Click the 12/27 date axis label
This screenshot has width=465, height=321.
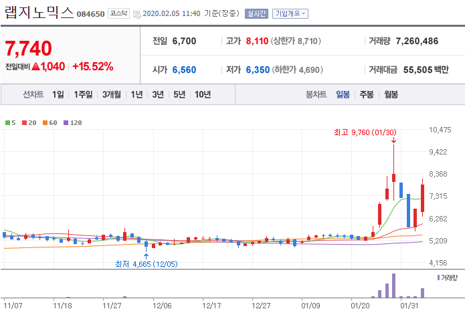261,306
